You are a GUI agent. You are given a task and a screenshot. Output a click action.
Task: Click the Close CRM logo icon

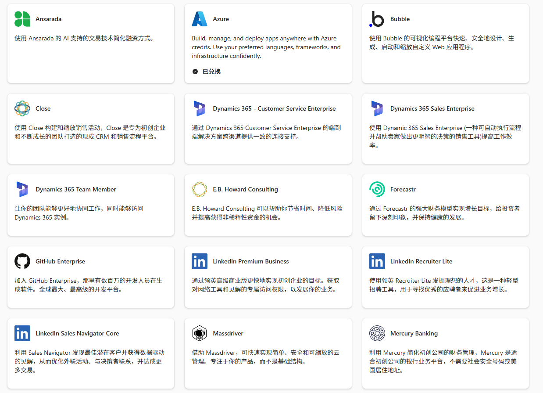click(22, 108)
